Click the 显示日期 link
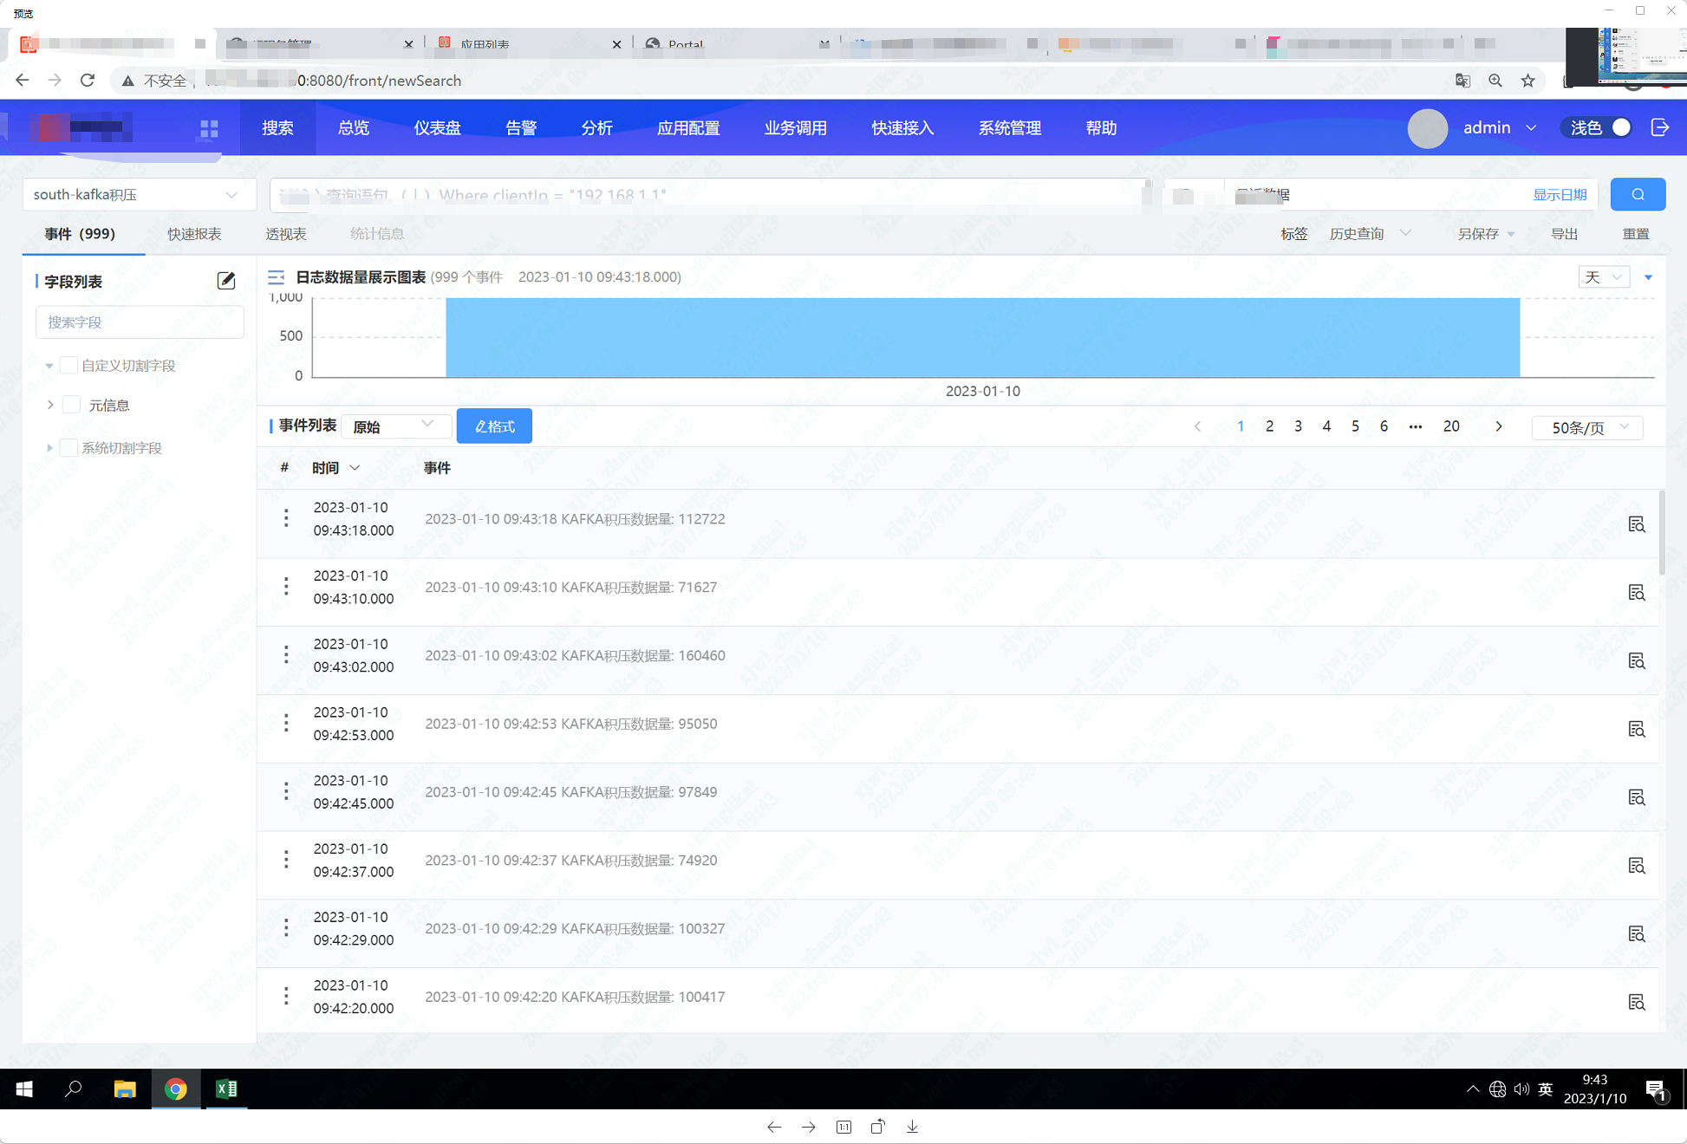The height and width of the screenshot is (1144, 1687). (x=1560, y=195)
